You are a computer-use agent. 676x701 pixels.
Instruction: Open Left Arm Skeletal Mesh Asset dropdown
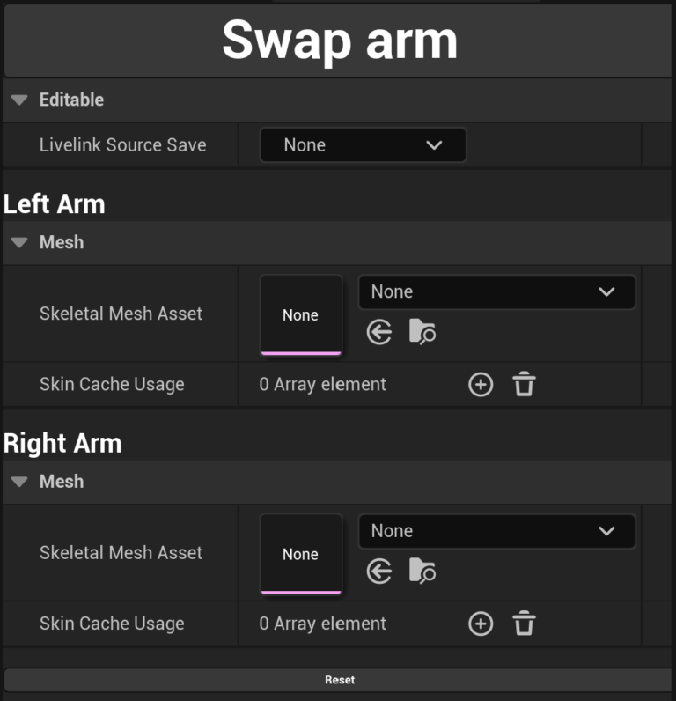tap(496, 291)
